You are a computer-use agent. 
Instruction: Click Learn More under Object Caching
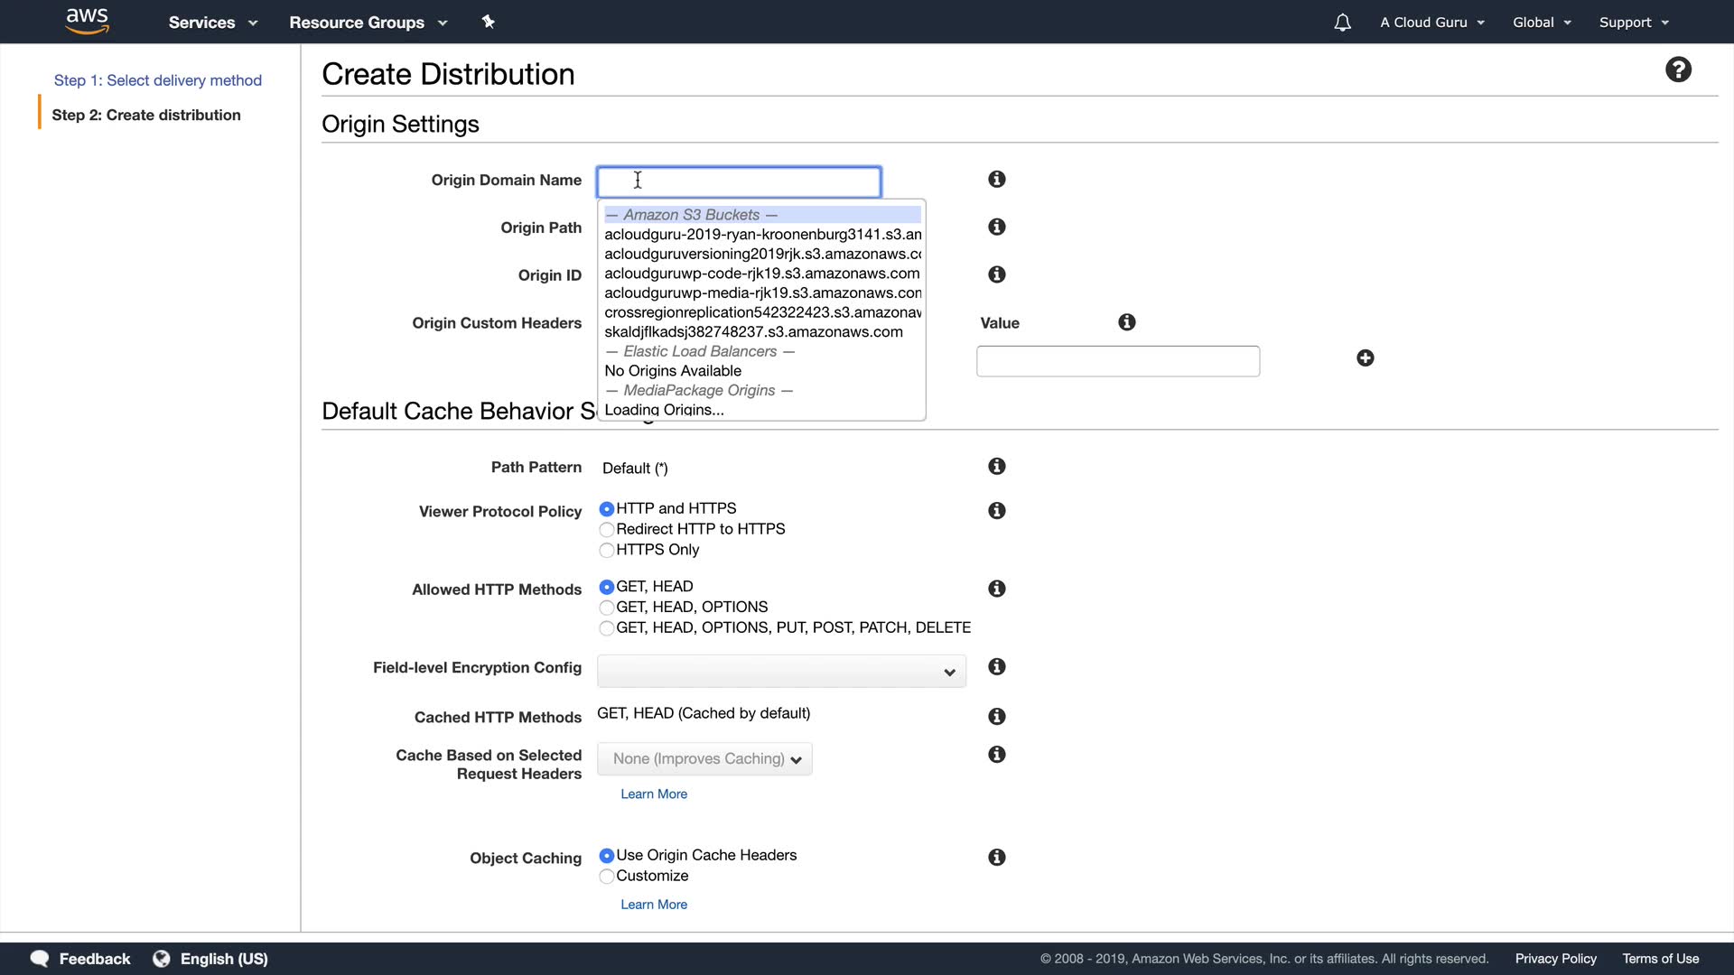pos(653,905)
